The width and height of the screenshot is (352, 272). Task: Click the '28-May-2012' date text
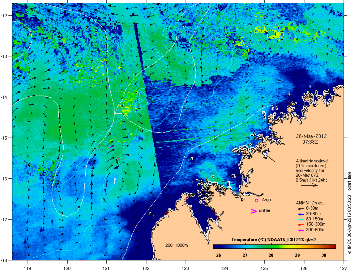click(311, 136)
